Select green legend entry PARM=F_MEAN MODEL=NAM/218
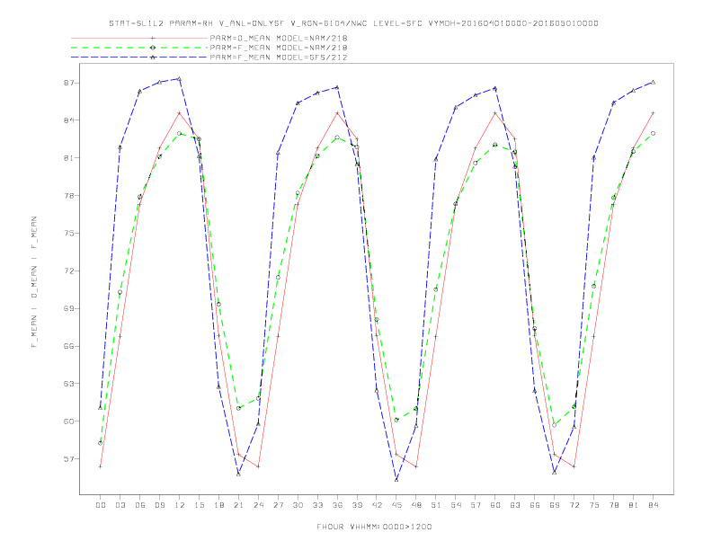Viewport: 712px width, 550px height. tap(279, 48)
